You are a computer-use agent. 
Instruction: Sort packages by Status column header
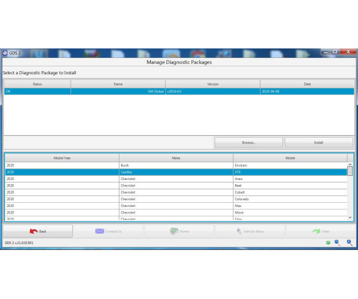(x=38, y=84)
